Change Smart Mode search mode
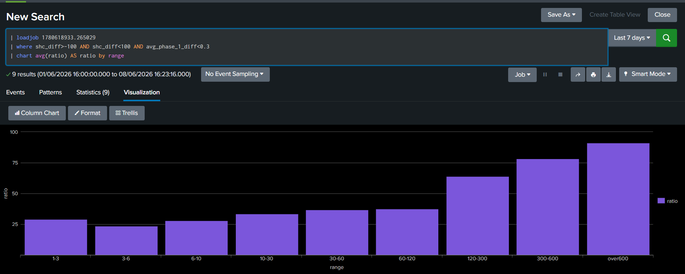685x274 pixels. click(648, 74)
